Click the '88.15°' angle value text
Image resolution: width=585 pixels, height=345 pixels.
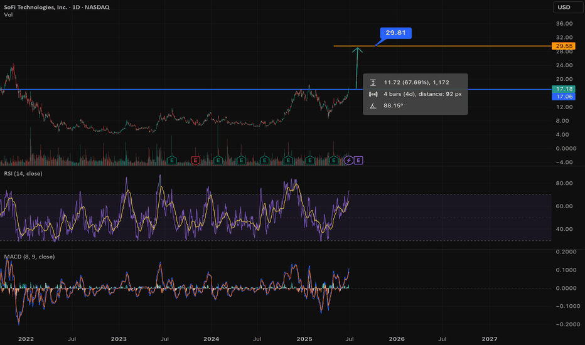[393, 106]
